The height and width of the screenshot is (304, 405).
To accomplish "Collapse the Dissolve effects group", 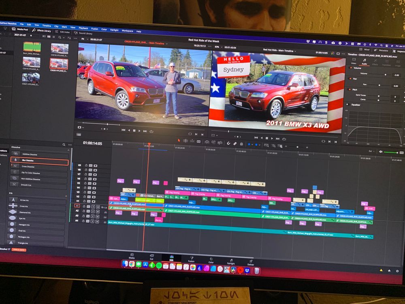I will pyautogui.click(x=68, y=150).
